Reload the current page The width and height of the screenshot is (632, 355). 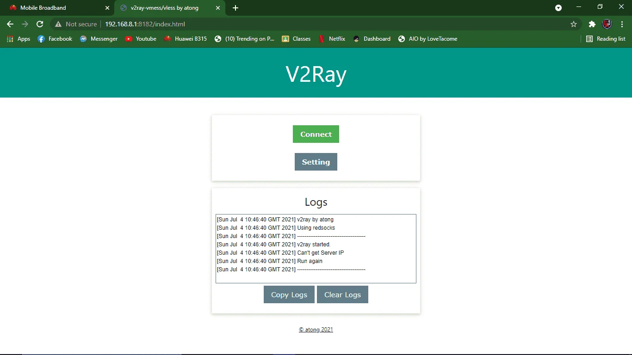(40, 24)
